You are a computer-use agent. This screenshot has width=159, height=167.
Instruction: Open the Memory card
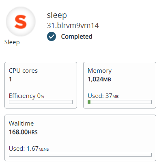(x=120, y=85)
